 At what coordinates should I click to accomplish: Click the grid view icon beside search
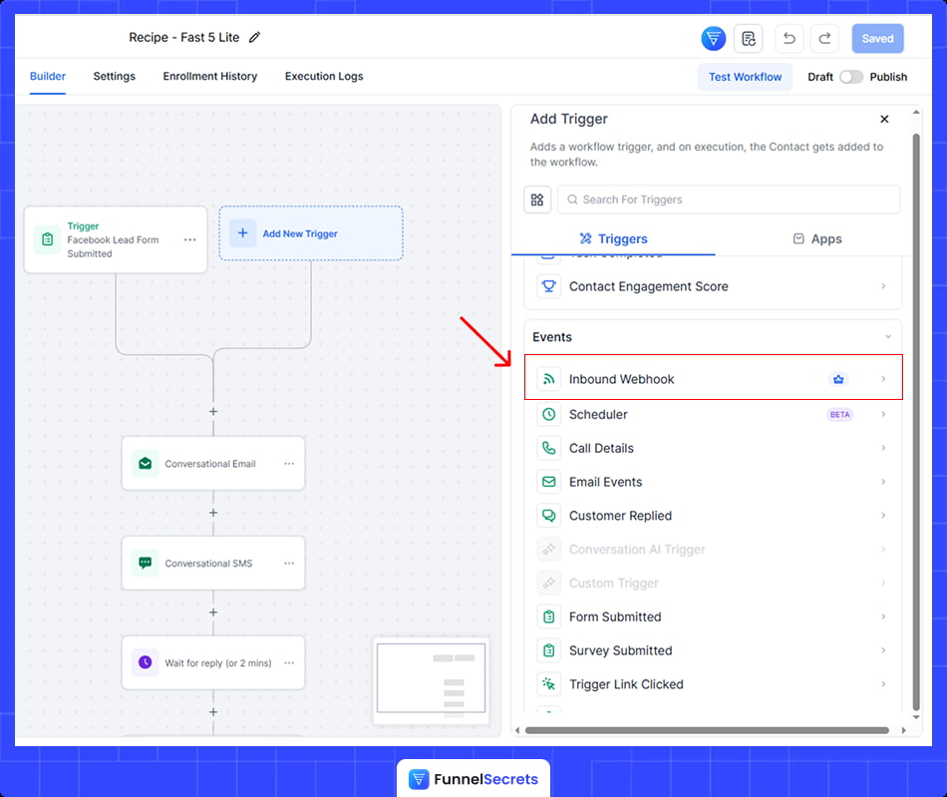pyautogui.click(x=537, y=199)
